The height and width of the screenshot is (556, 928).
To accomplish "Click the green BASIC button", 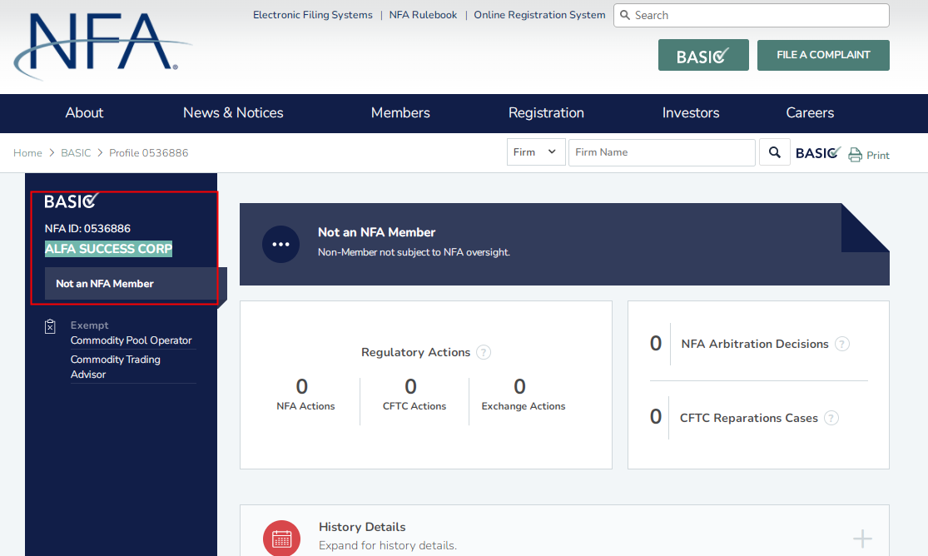I will pos(703,56).
